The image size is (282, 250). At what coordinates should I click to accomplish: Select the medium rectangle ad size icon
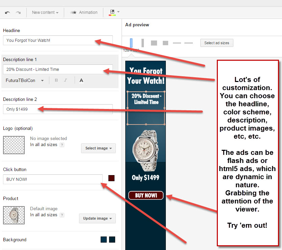tap(154, 43)
